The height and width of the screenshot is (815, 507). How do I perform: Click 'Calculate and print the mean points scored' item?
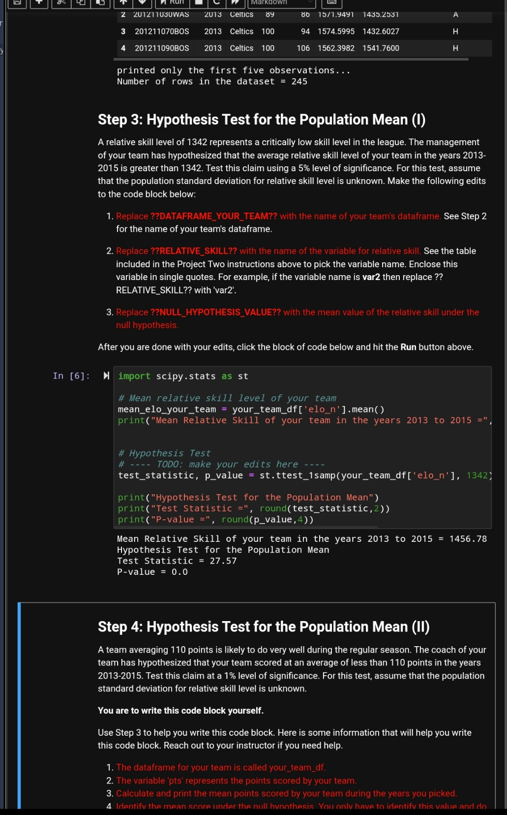(287, 793)
